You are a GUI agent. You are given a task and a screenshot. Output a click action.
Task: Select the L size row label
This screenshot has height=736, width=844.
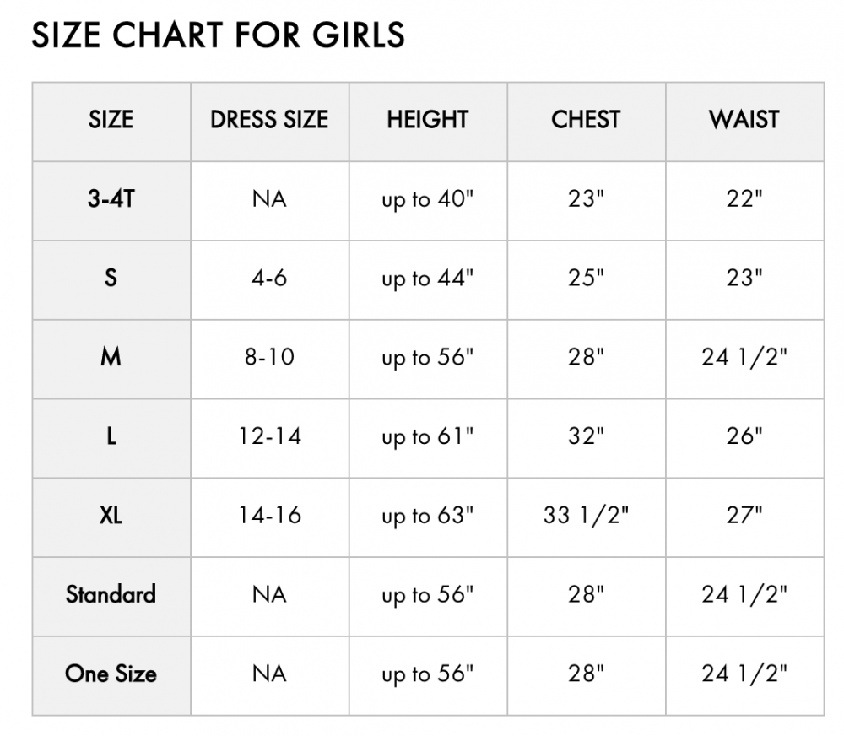tap(111, 438)
